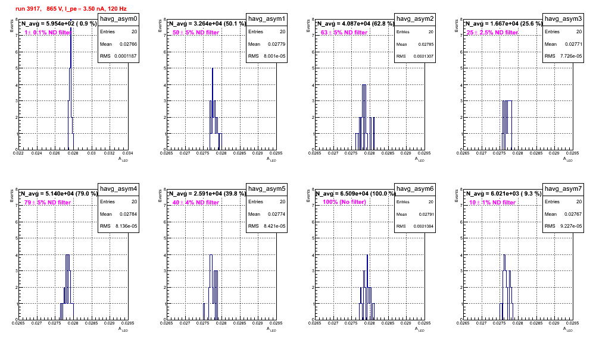The image size is (593, 340).
Task: Click Mean 0.02784 in havg_asym4 stats
Action: pyautogui.click(x=118, y=214)
